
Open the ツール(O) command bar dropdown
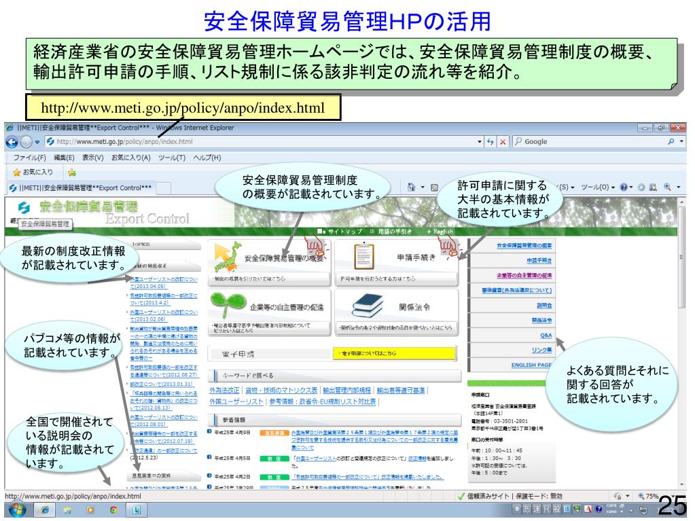click(x=597, y=187)
